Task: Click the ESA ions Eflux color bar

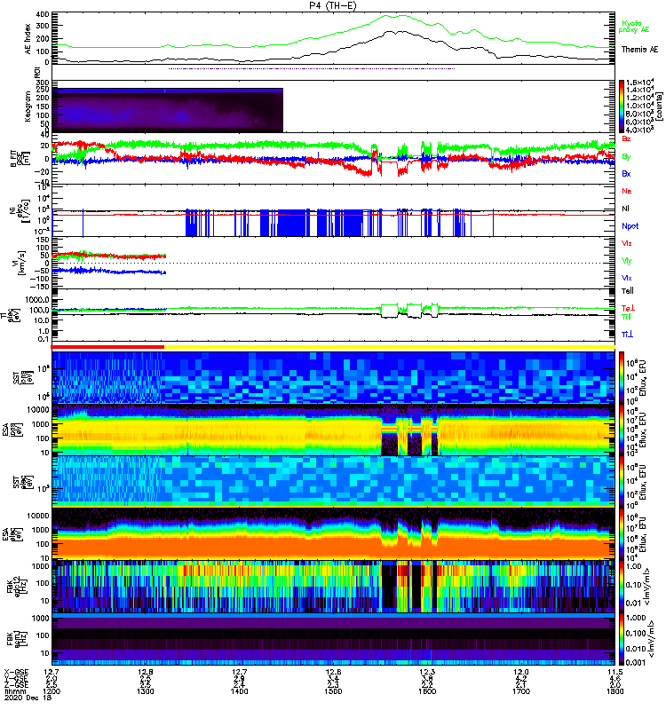Action: point(622,430)
